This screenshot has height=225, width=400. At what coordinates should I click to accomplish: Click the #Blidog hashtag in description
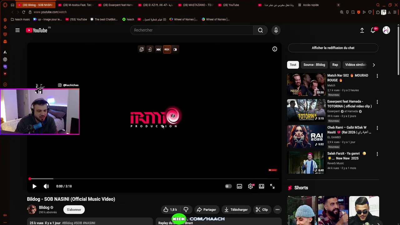67,223
